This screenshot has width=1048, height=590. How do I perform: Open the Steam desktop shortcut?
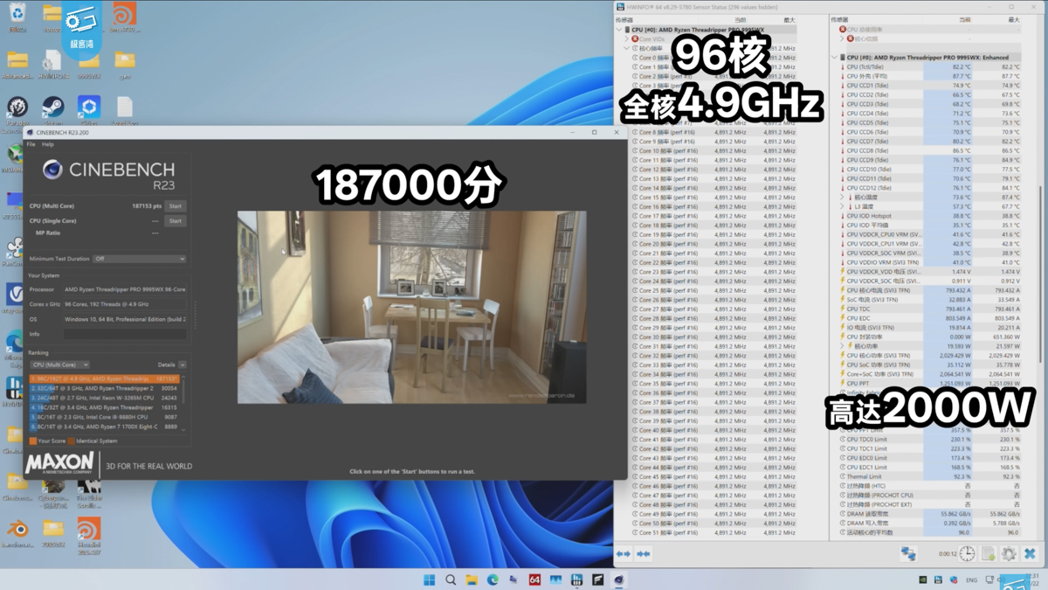[52, 111]
